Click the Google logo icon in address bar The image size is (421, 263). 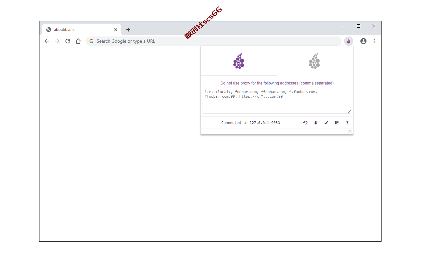click(91, 41)
